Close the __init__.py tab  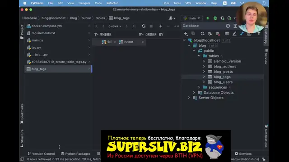(89, 54)
